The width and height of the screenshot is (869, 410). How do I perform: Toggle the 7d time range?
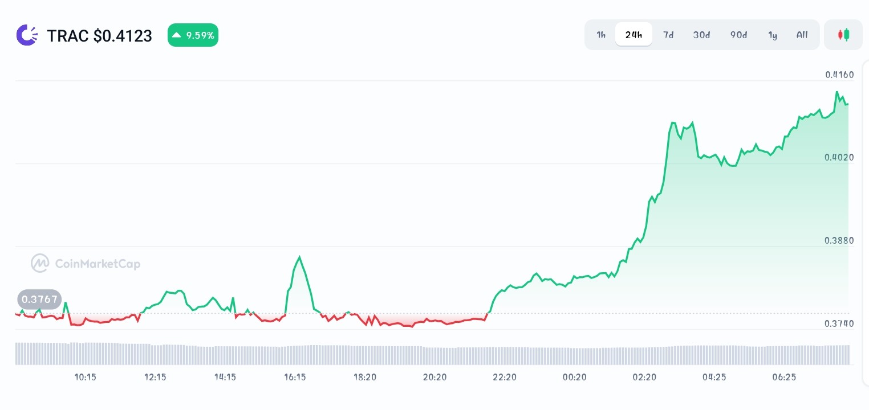[x=668, y=35]
